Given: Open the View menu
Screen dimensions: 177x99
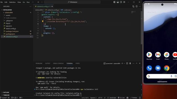Looking at the screenshot, I should click(19, 2).
